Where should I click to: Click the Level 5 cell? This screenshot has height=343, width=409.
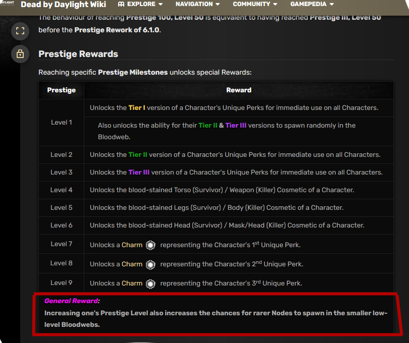point(61,208)
